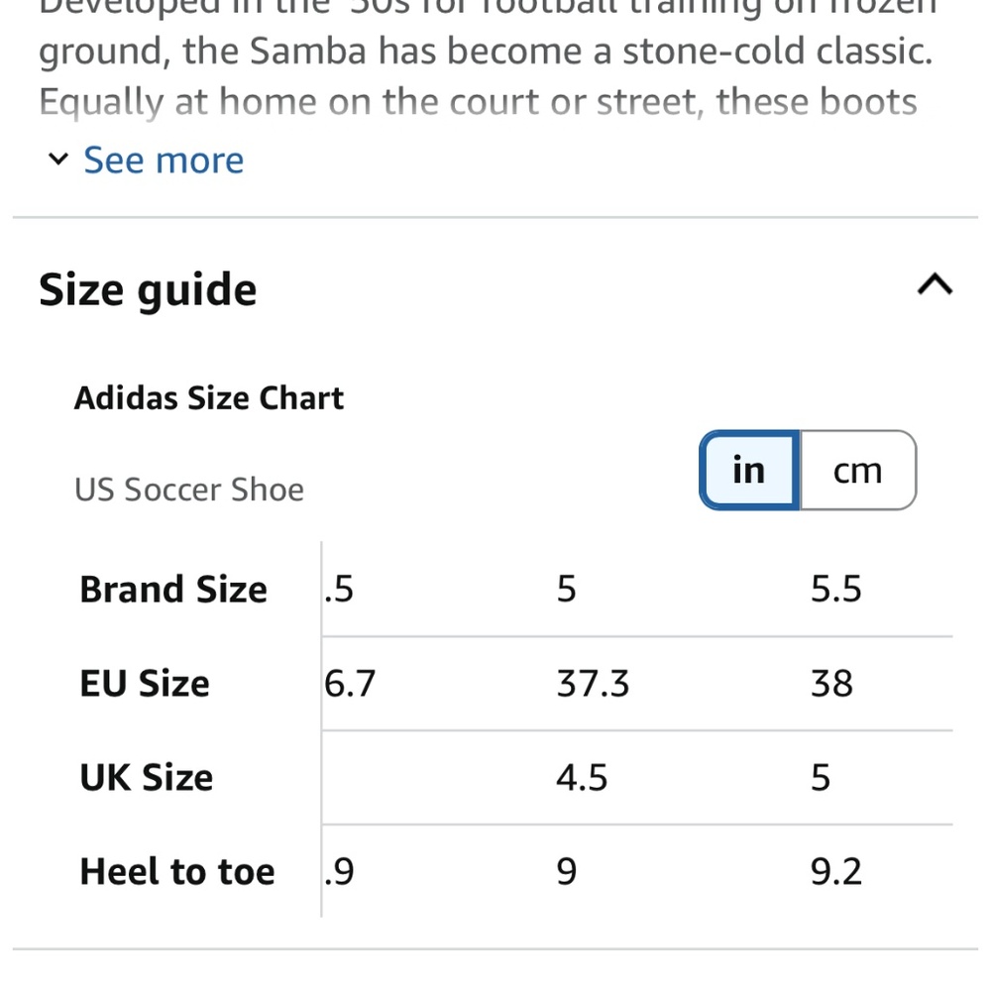Select EU size 37.3 cell

click(593, 683)
